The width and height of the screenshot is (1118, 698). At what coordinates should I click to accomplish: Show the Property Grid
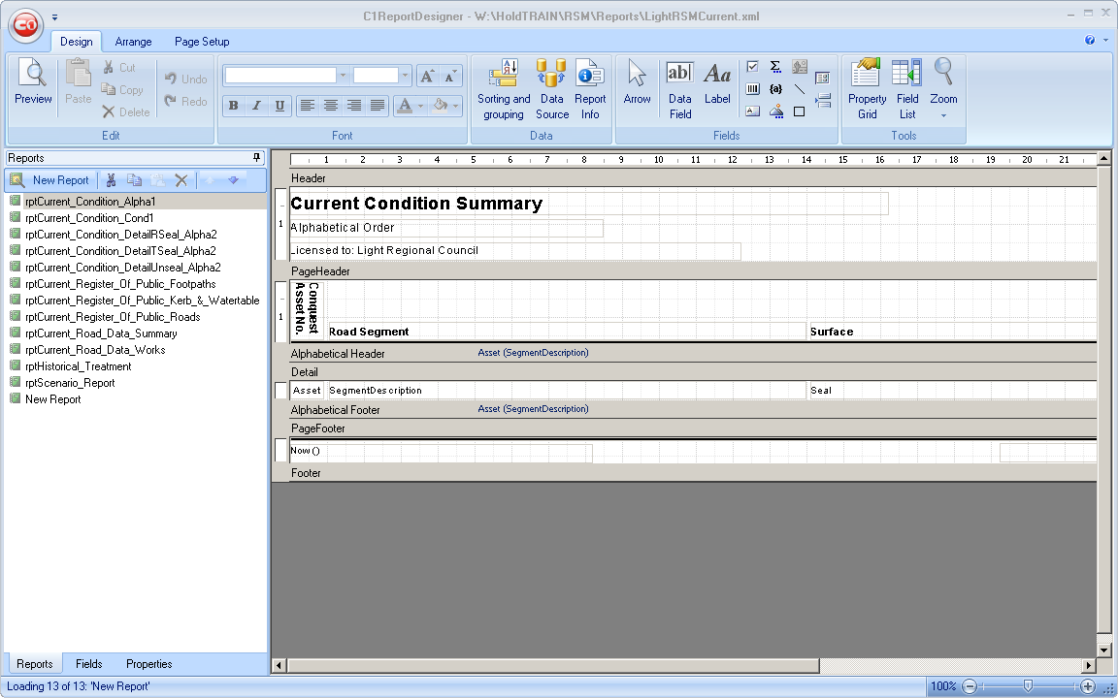point(867,90)
